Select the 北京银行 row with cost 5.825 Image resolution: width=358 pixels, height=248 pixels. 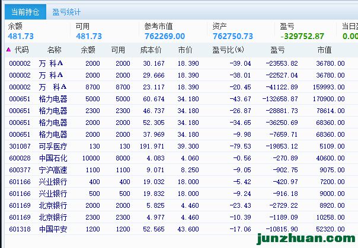181,205
